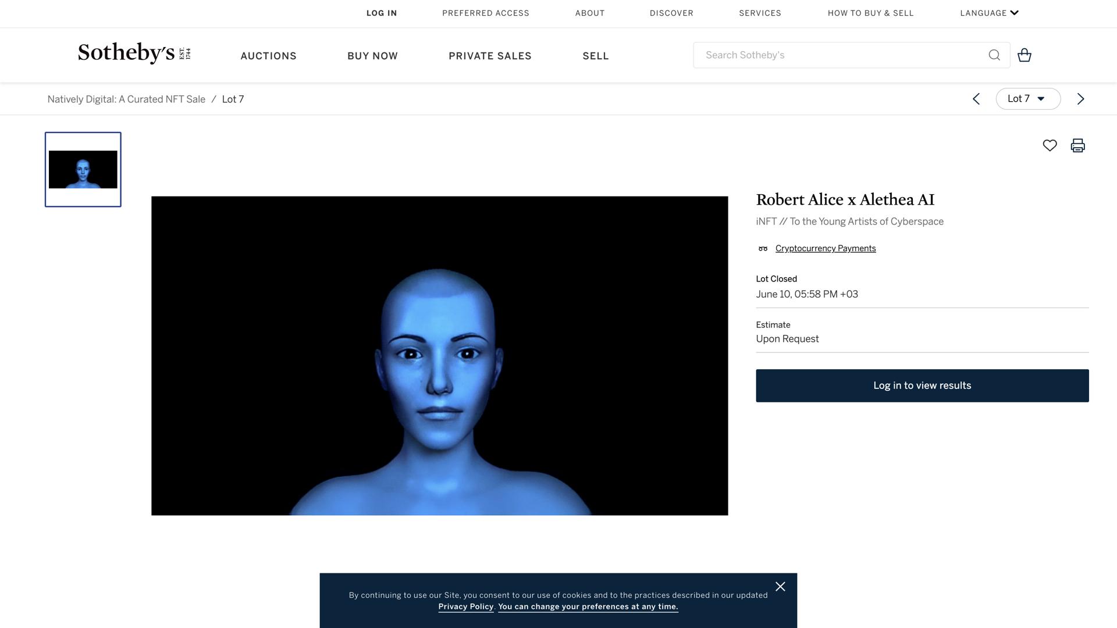Click the search magnifier icon

tap(994, 55)
